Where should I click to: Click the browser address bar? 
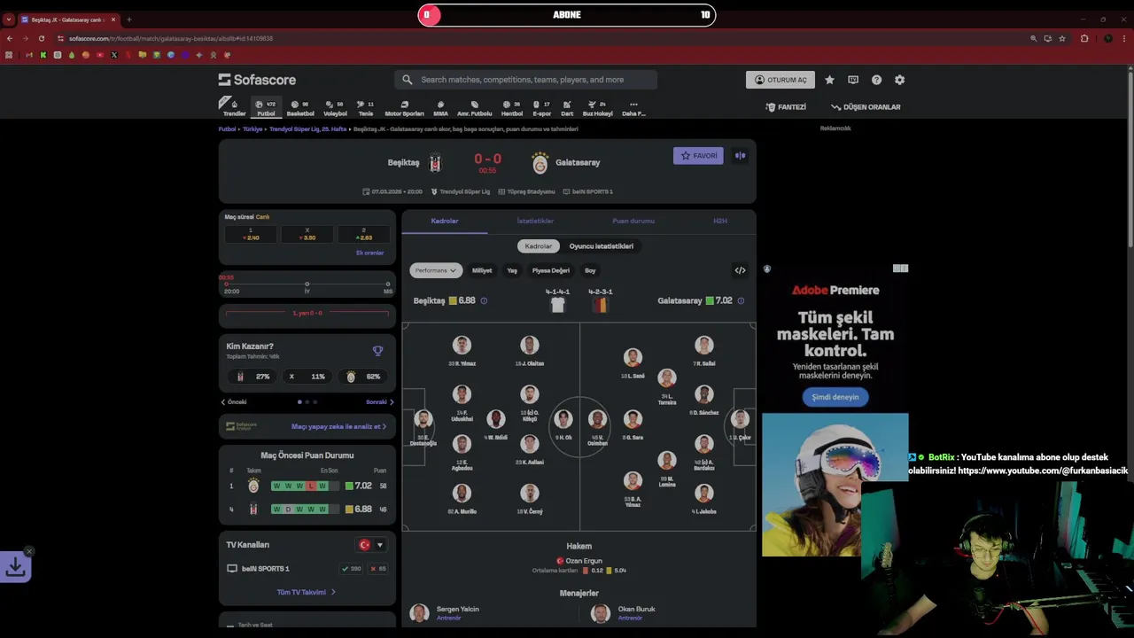[x=532, y=38]
